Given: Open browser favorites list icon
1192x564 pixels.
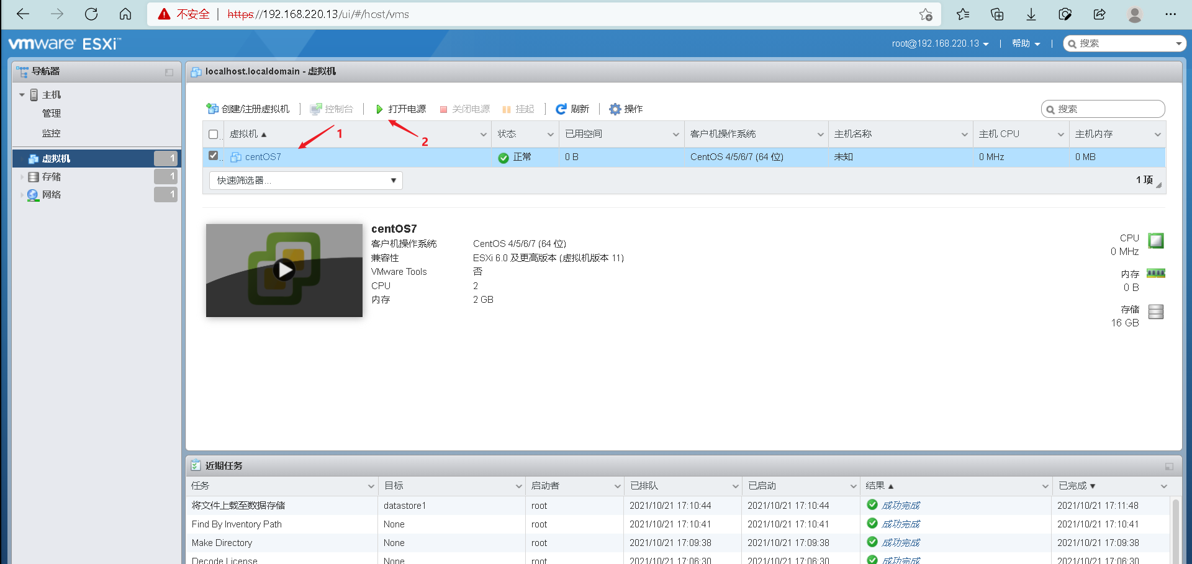Looking at the screenshot, I should 963,14.
